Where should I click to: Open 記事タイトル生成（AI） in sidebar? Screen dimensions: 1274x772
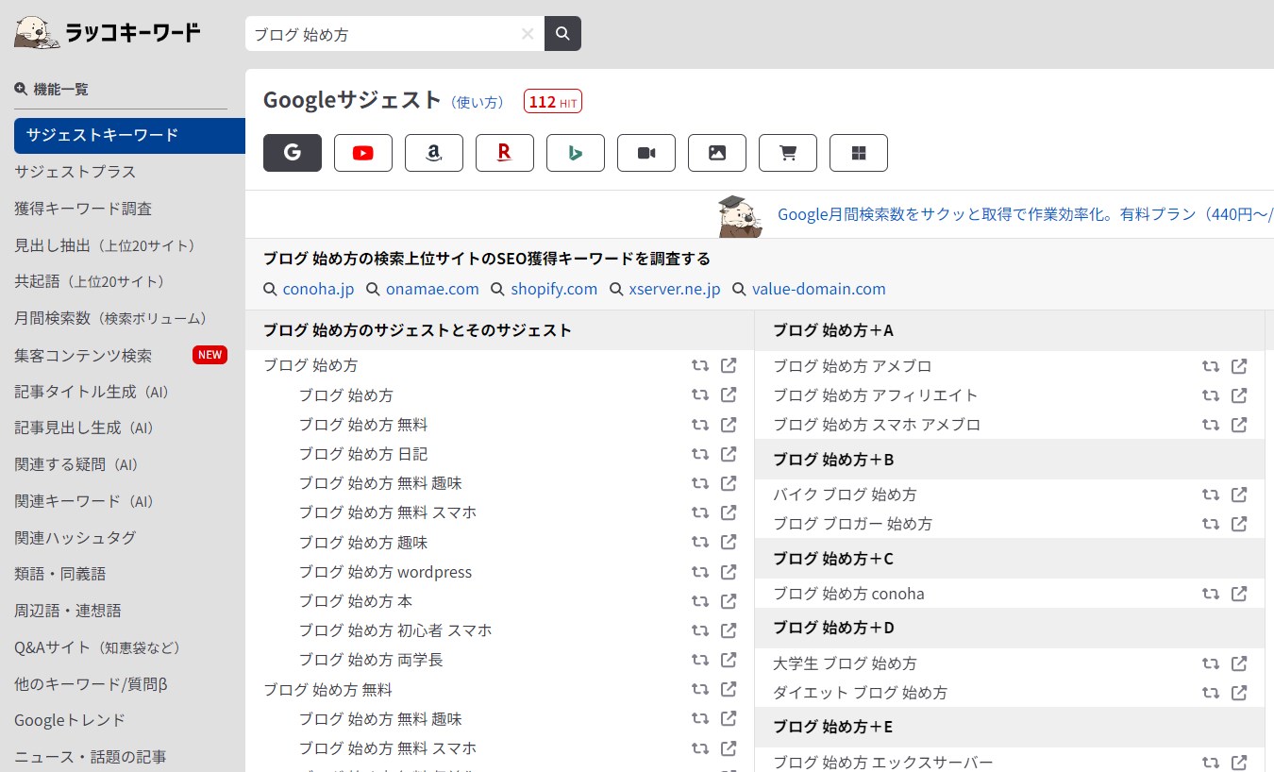(92, 391)
